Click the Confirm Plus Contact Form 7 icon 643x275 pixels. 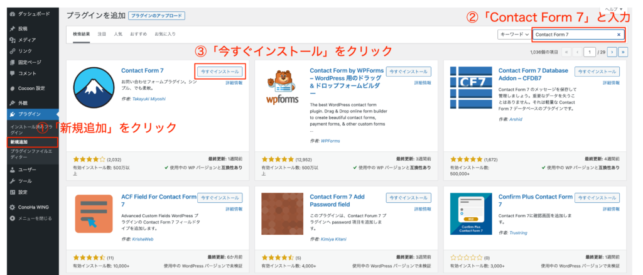[x=470, y=213]
